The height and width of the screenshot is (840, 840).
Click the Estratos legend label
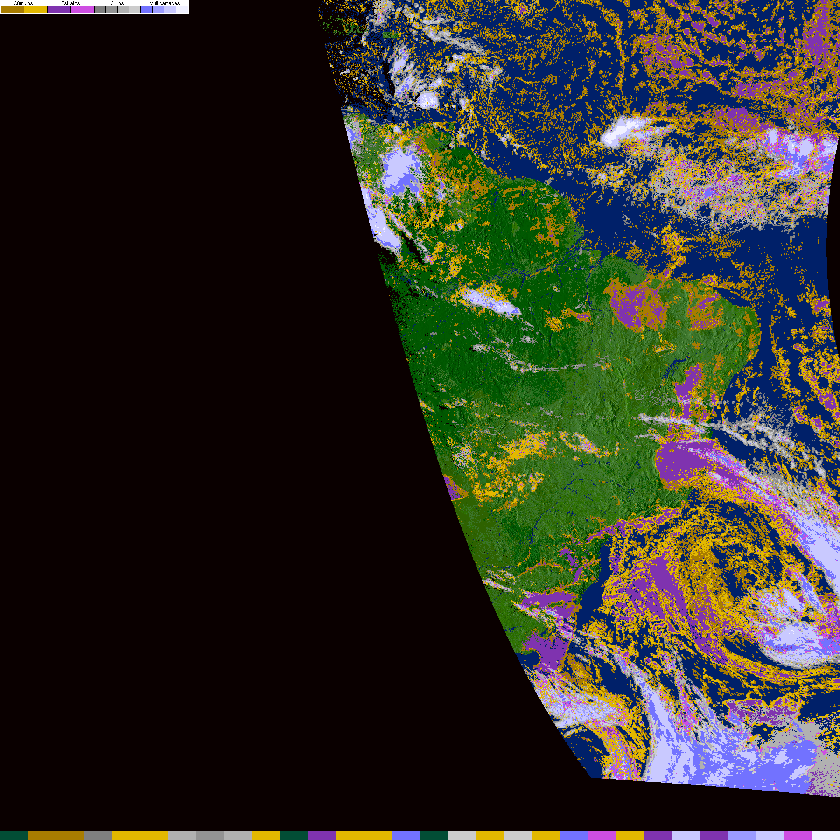pyautogui.click(x=70, y=3)
